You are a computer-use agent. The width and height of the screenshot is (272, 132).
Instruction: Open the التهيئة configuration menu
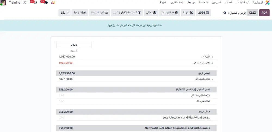point(163,3)
